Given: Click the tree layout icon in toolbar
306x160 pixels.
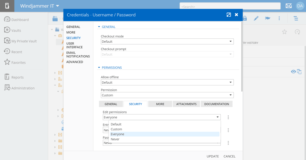Looking at the screenshot, I should pos(296,18).
